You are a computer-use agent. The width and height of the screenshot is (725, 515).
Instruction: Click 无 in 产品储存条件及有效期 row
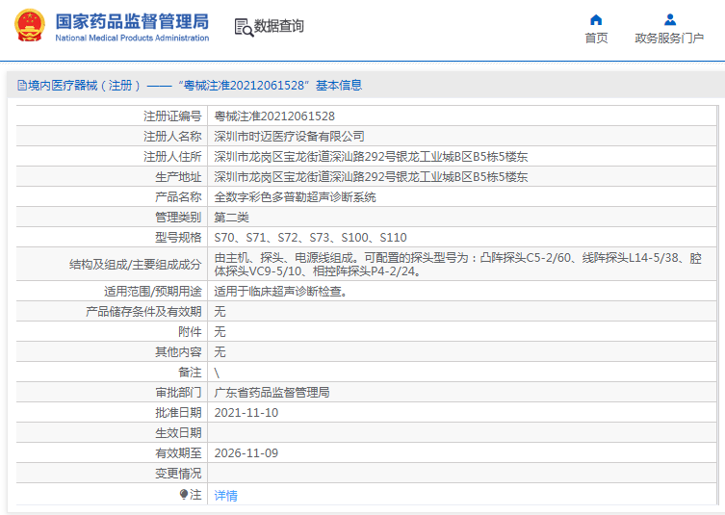click(220, 312)
